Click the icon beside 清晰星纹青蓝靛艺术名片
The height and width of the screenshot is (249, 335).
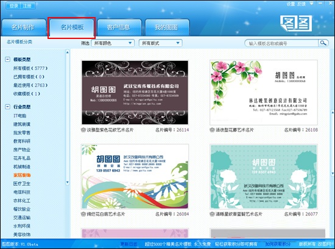(212, 214)
